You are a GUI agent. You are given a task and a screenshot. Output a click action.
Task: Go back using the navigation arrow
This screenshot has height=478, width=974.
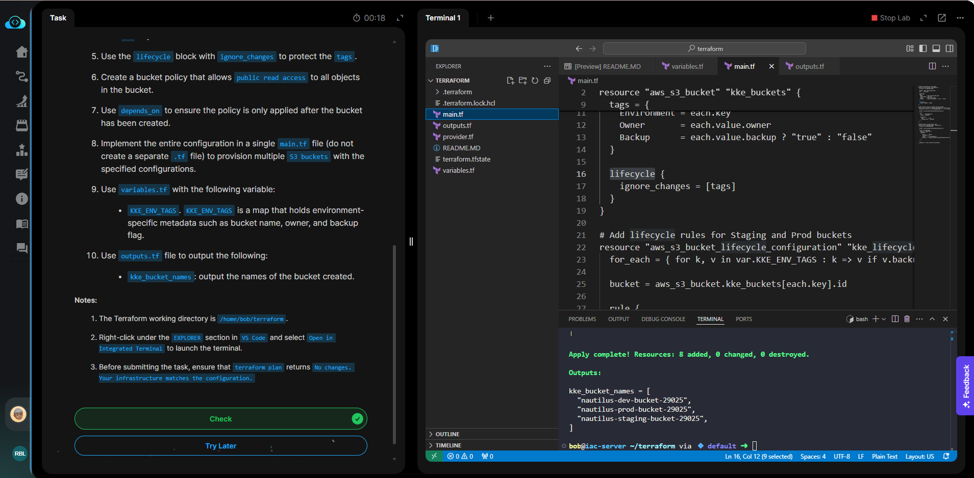tap(579, 48)
